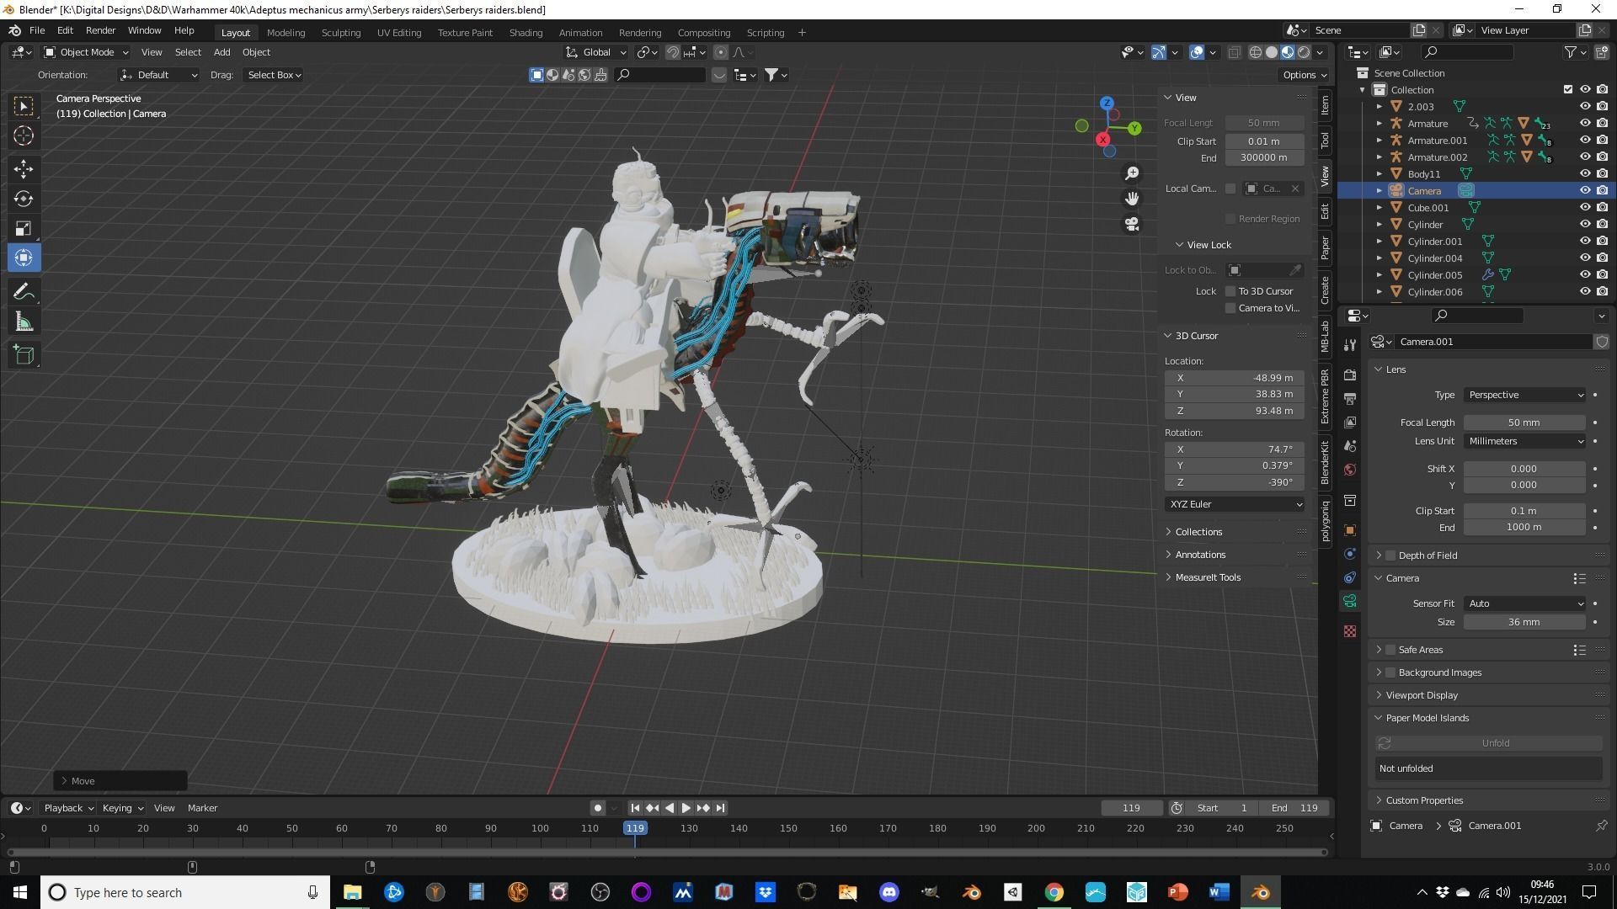Select the Scale tool
This screenshot has height=909, width=1617.
(24, 228)
